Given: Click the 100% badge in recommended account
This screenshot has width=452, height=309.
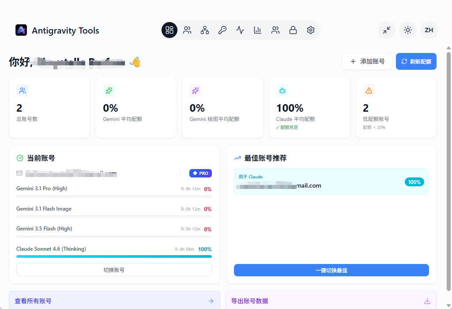Looking at the screenshot, I should (x=414, y=182).
